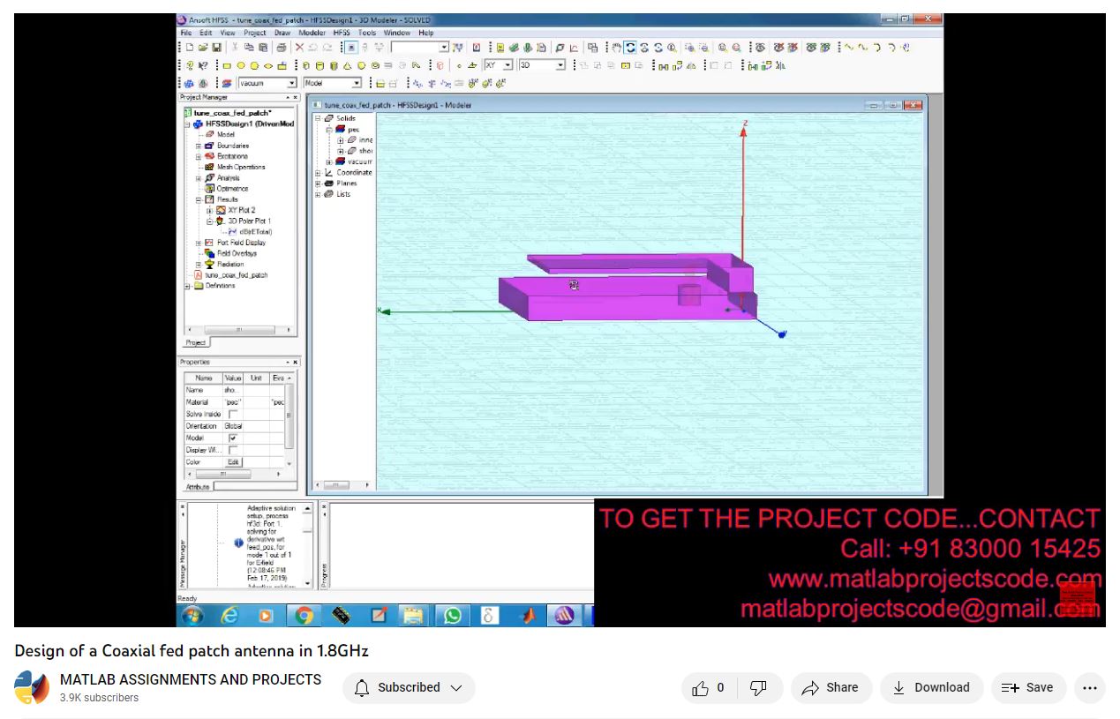1120x719 pixels.
Task: Open WhatsApp from taskbar
Action: (x=452, y=615)
